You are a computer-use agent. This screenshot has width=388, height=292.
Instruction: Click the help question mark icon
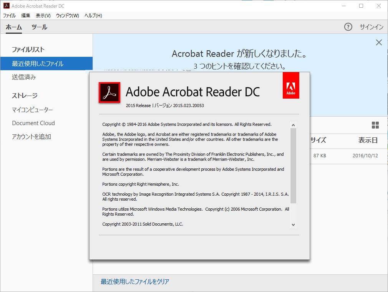(x=348, y=27)
